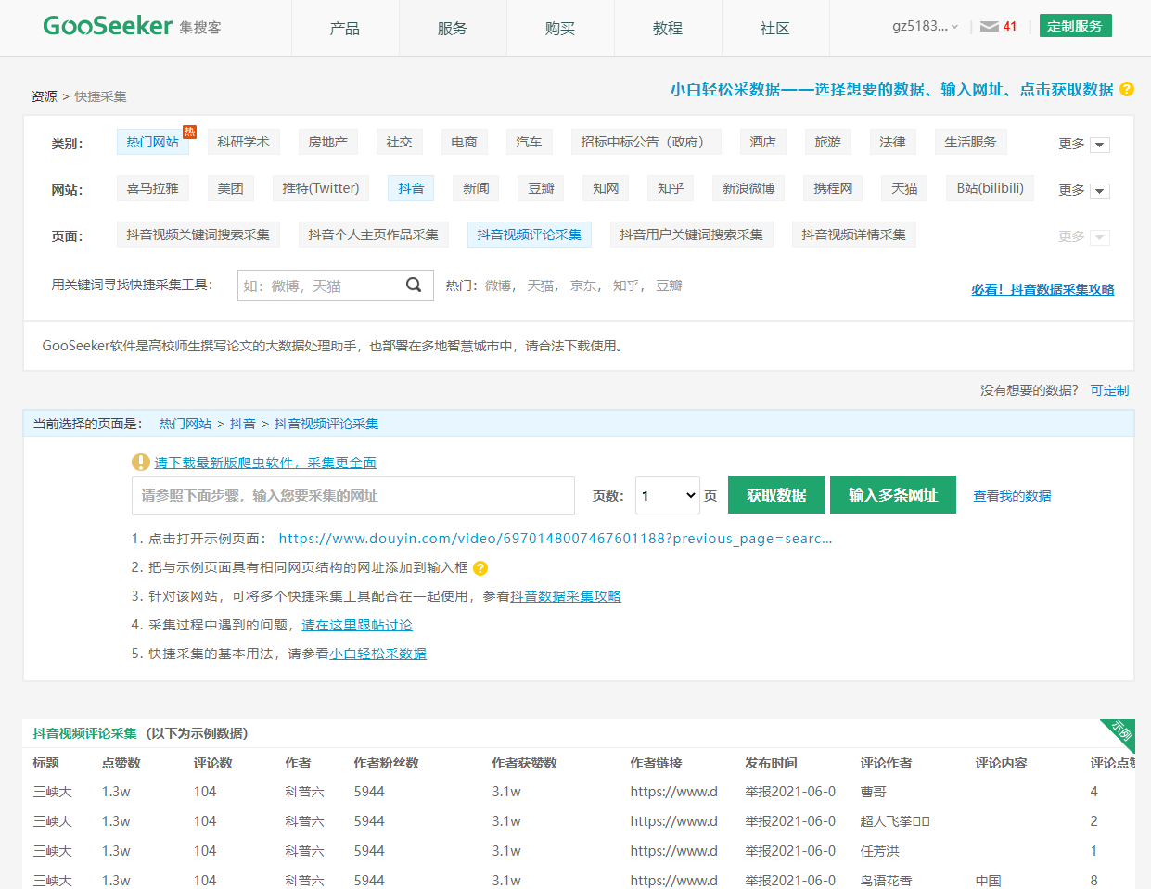The height and width of the screenshot is (889, 1151).
Task: Choose the B站(bilibili) website
Action: pyautogui.click(x=991, y=188)
